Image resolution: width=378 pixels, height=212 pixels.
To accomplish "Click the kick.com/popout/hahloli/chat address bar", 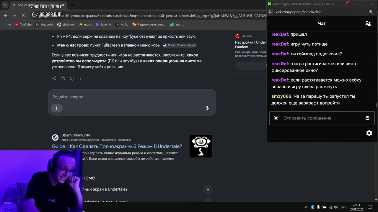I will [298, 12].
